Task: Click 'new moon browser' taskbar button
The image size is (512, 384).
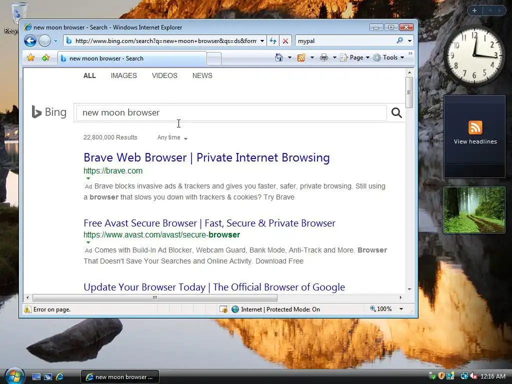Action: 120,377
